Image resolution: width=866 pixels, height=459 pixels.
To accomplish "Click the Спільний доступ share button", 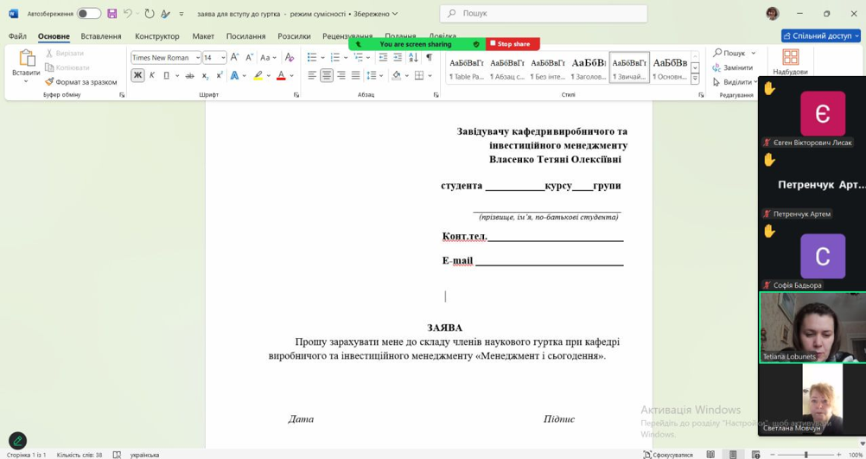I will 821,36.
